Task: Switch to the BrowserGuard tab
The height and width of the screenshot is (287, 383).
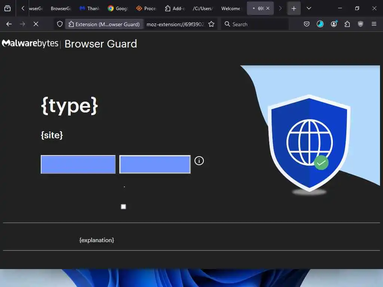Action: click(x=61, y=8)
